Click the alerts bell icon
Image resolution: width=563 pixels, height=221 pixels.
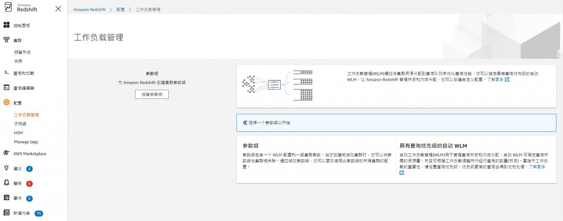[7, 183]
